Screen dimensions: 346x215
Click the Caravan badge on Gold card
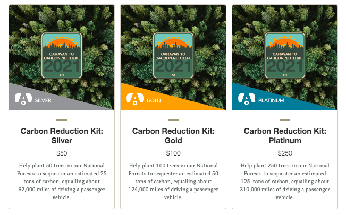173,55
